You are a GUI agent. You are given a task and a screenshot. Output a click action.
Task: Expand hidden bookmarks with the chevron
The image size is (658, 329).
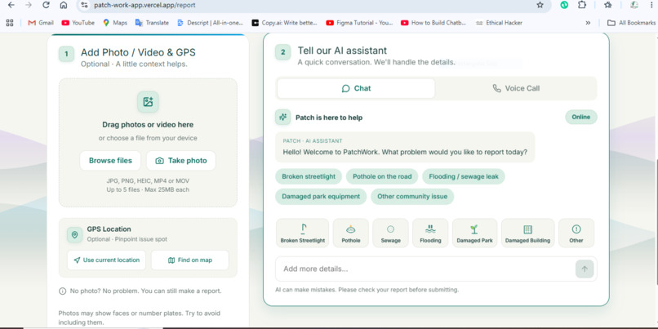(588, 23)
